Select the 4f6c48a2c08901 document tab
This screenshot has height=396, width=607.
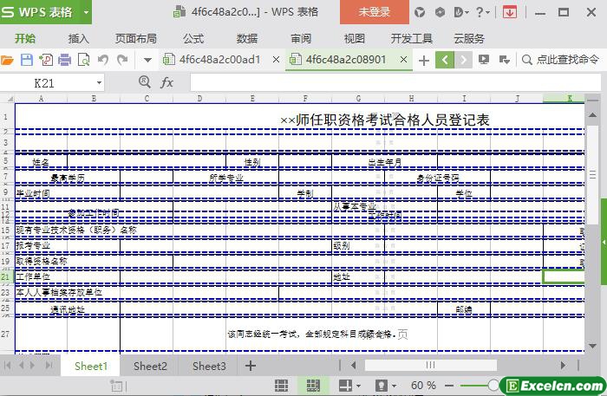tap(345, 60)
